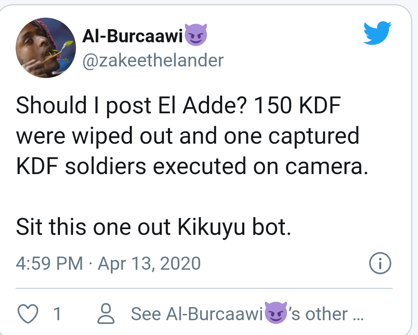Open the 4:59 PM time text
418x335 pixels.
point(49,263)
